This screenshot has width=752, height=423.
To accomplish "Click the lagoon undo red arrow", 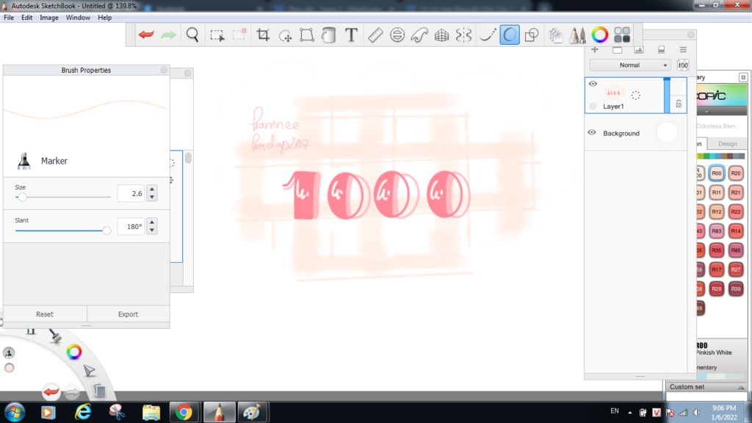I will click(x=51, y=392).
